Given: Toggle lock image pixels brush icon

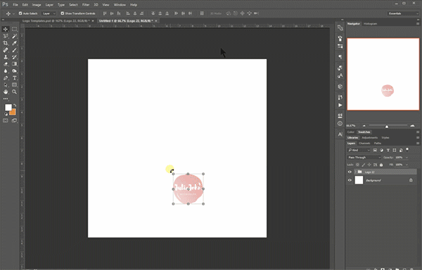Looking at the screenshot, I should point(364,165).
